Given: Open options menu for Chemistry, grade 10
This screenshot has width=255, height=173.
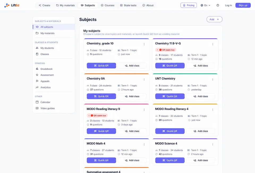Looking at the screenshot, I should 144,44.
